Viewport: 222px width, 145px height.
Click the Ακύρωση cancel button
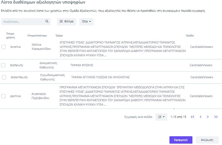207,140
